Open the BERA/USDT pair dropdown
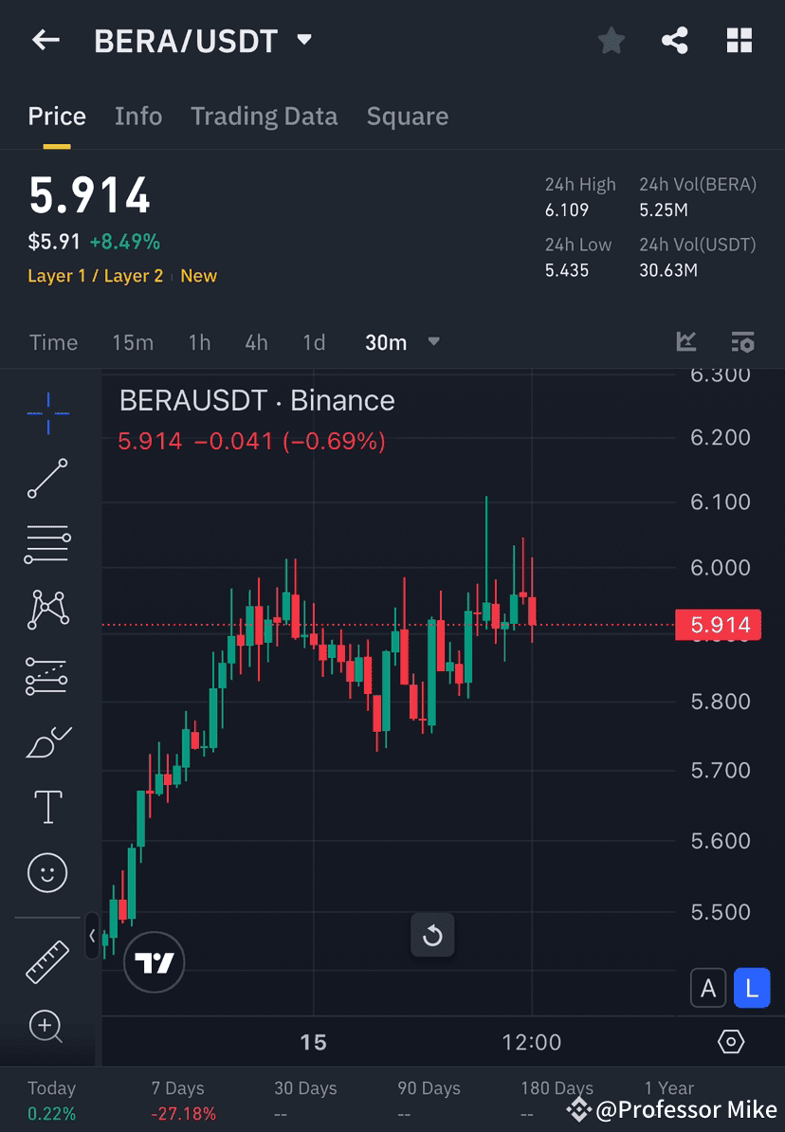The height and width of the screenshot is (1132, 785). click(x=302, y=40)
